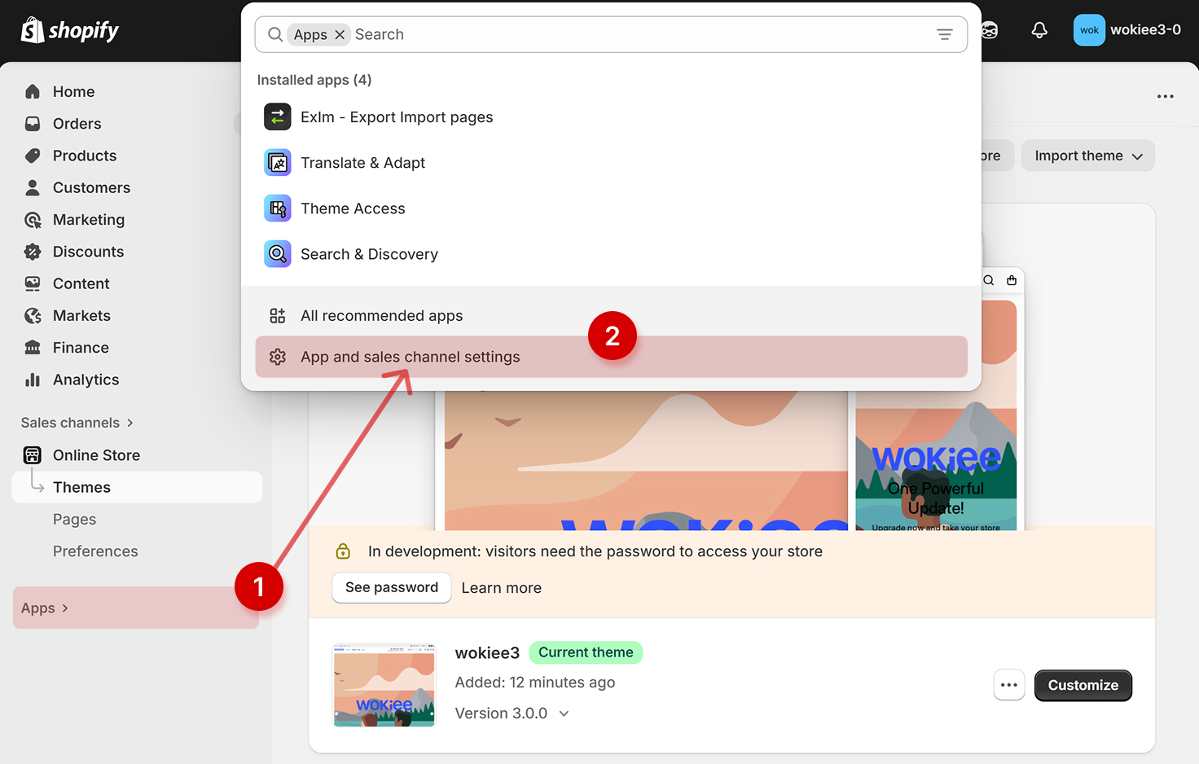Viewport: 1199px width, 764px height.
Task: Expand the Import theme dropdown
Action: pyautogui.click(x=1087, y=156)
